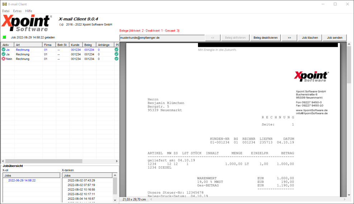This screenshot has height=204, width=354.
Task: Click green active icon of second Ja row
Action: [3, 54]
